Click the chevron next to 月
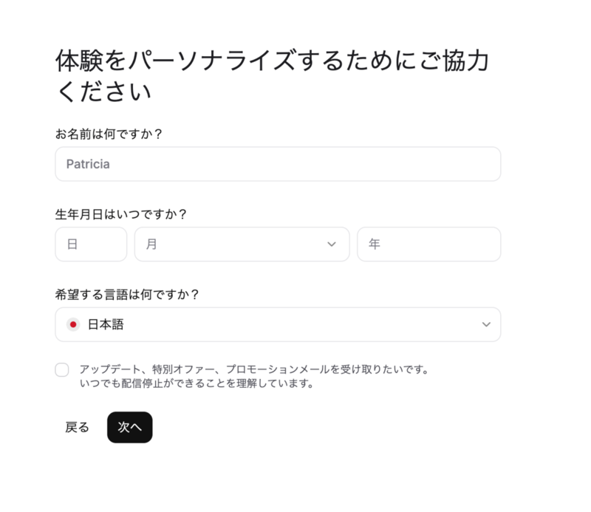Viewport: 591px width, 512px height. [x=330, y=244]
